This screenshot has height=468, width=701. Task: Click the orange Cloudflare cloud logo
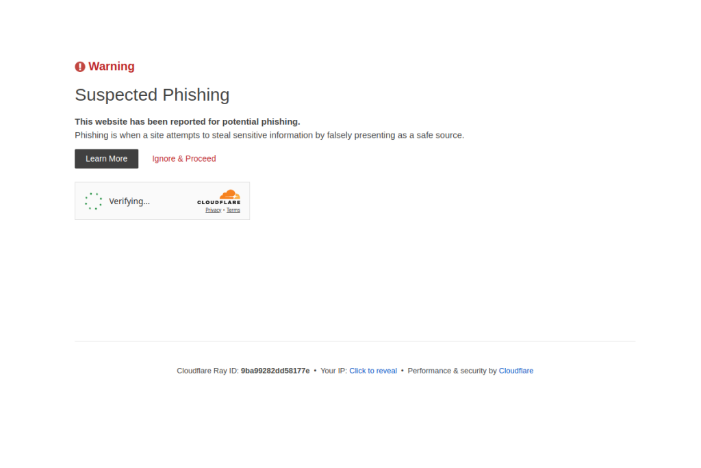pyautogui.click(x=229, y=194)
